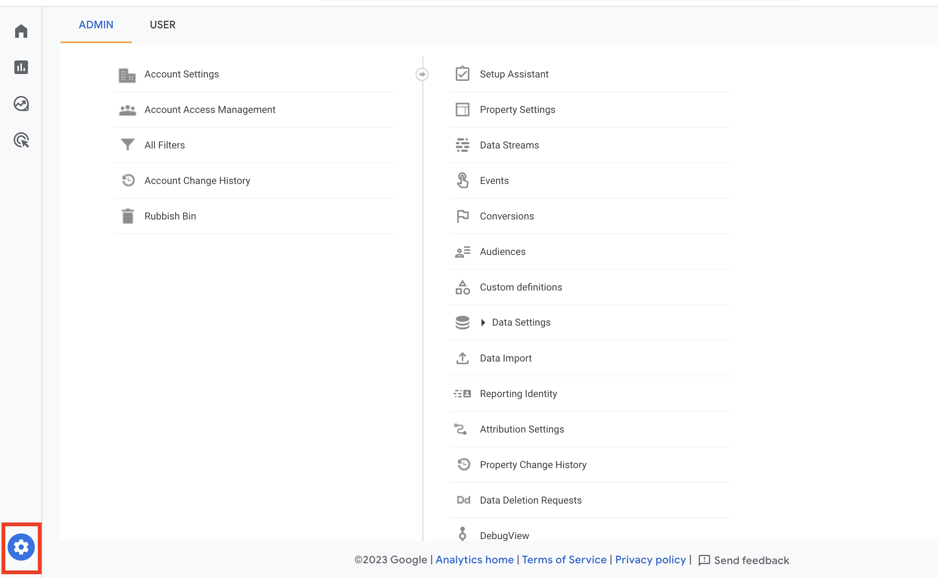938x578 pixels.
Task: Open Account Access Management
Action: (210, 110)
